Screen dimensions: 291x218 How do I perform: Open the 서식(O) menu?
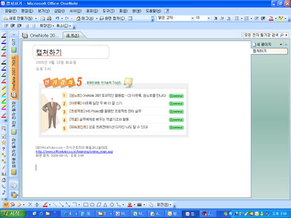coord(75,11)
